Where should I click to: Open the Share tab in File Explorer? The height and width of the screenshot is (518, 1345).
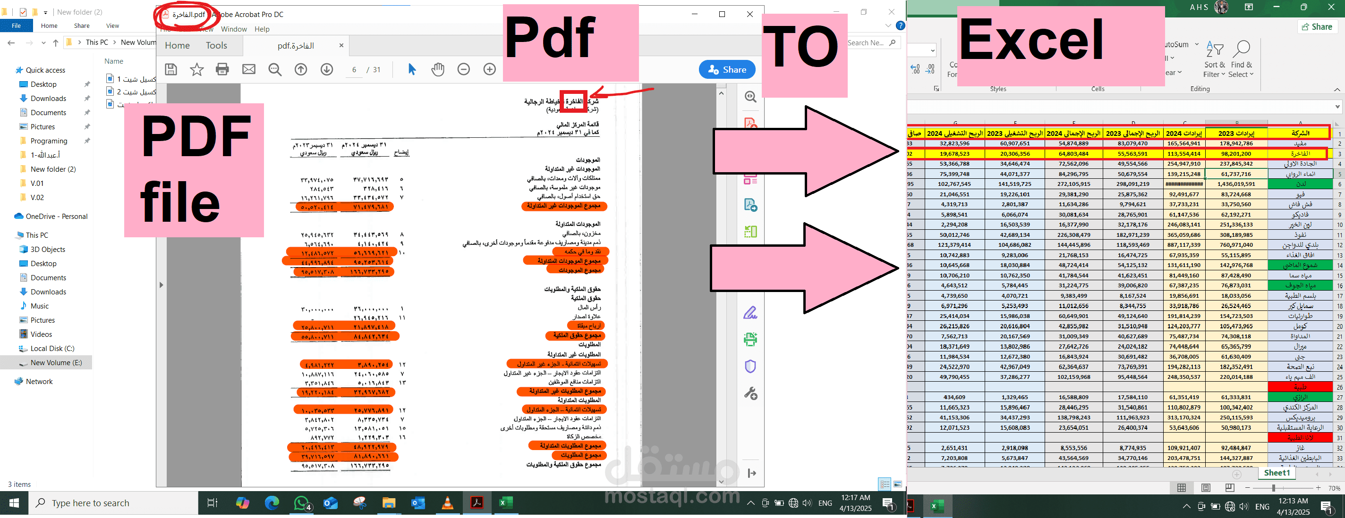pos(81,25)
